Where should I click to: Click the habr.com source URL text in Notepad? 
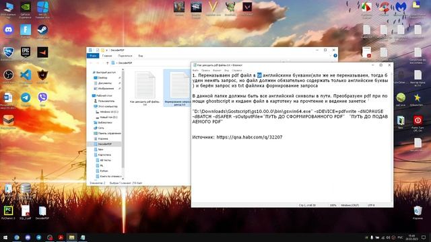(x=249, y=137)
